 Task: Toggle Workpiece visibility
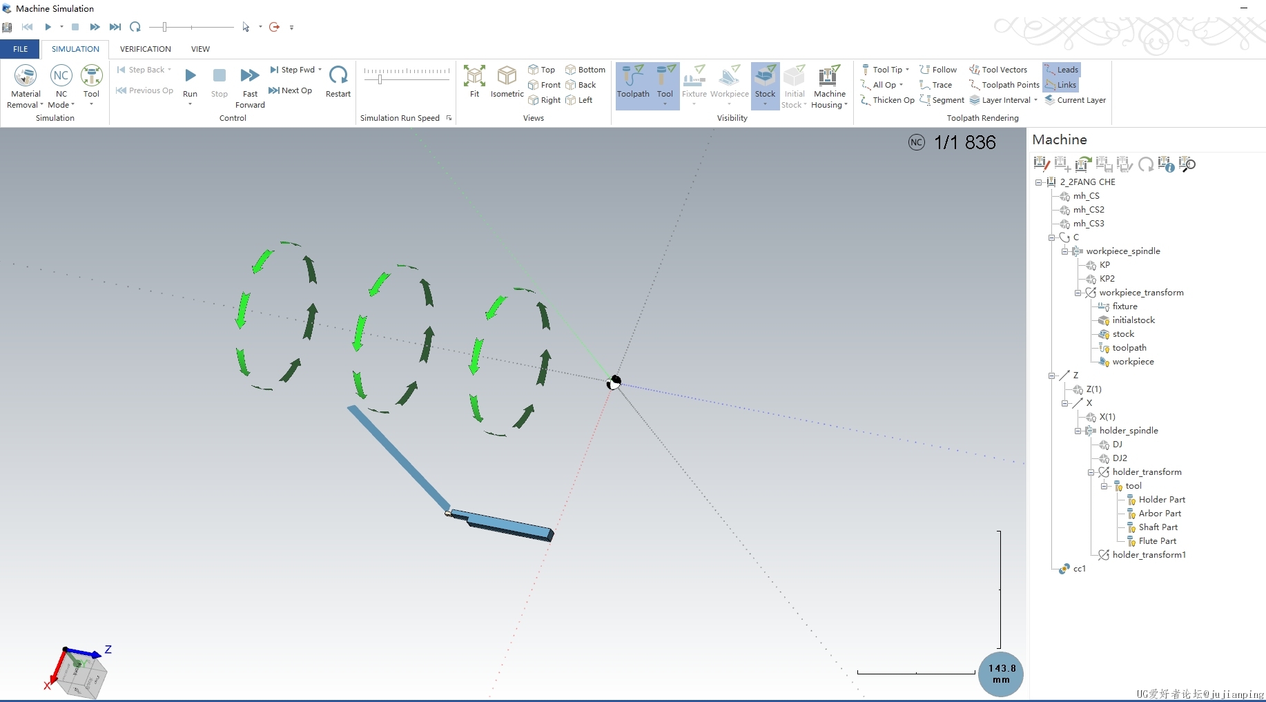(730, 85)
